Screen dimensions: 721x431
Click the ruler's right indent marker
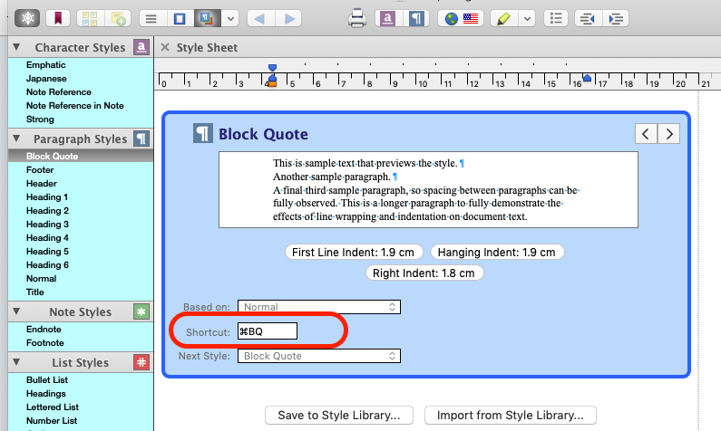click(587, 78)
